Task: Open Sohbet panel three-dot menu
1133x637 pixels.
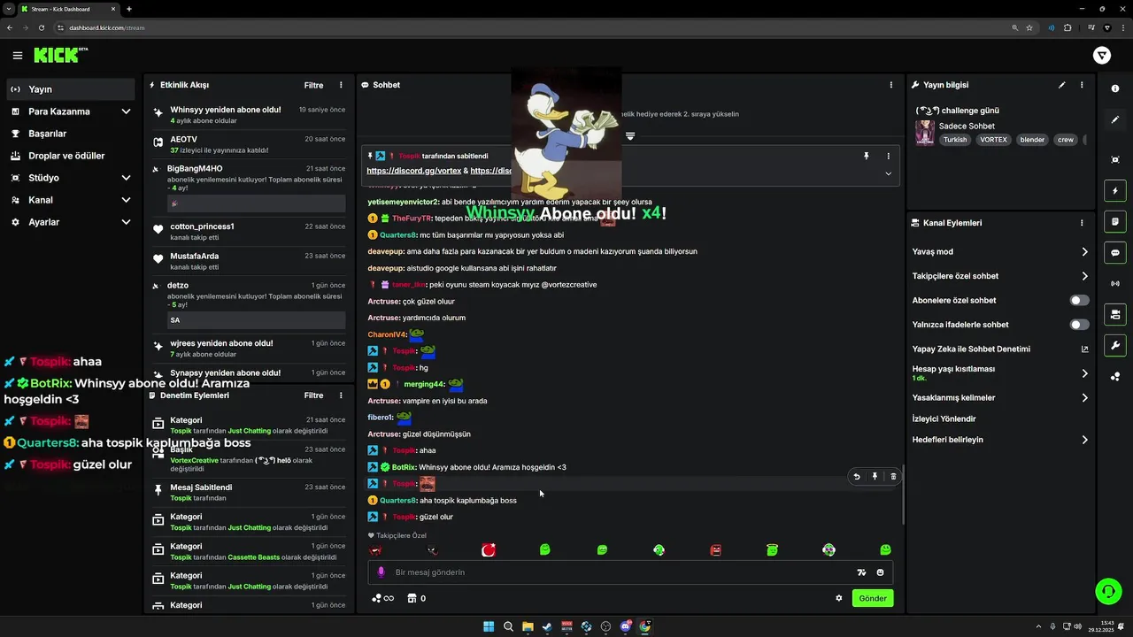Action: 890,85
